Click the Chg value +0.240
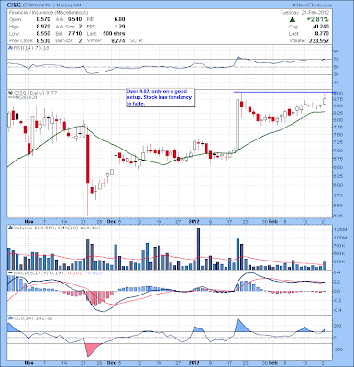Screen dimensions: 354x367 (x=322, y=27)
